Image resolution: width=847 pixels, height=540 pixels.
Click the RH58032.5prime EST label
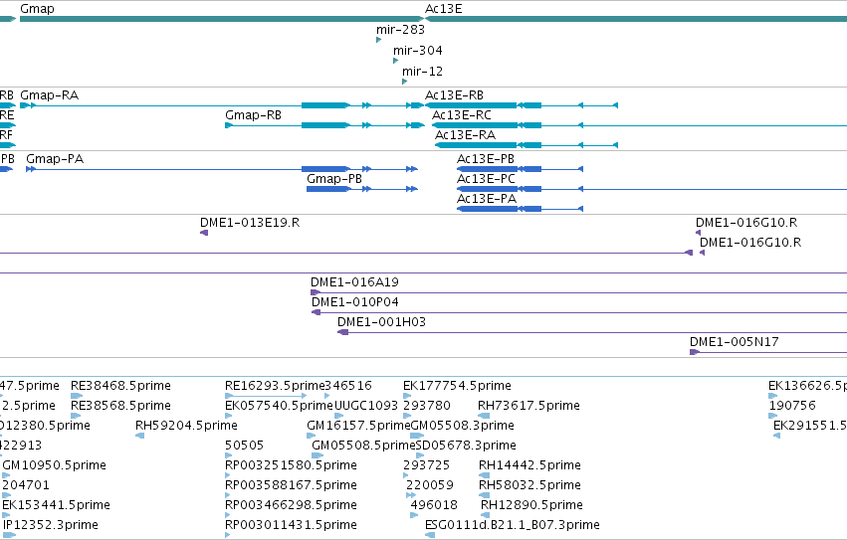(529, 485)
